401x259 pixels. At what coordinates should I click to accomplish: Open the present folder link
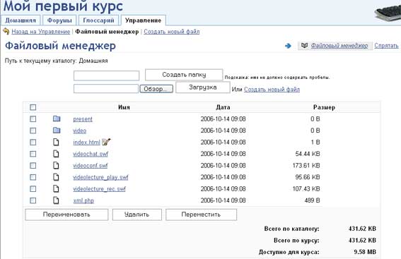pos(83,119)
